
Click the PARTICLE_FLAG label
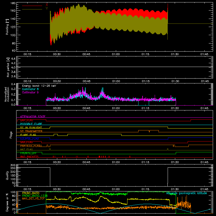click(31, 146)
